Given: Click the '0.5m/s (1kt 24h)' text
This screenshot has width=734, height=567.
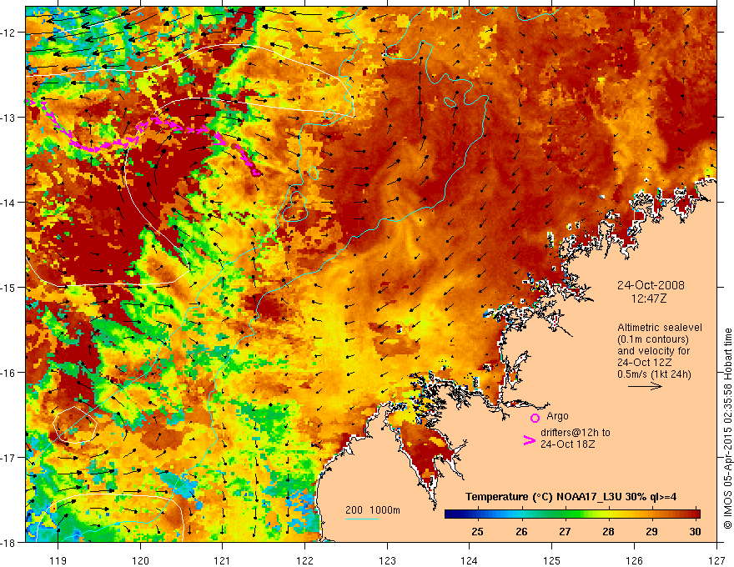Looking at the screenshot, I should pyautogui.click(x=655, y=374).
